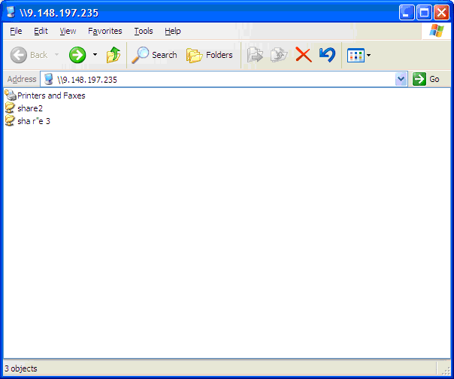
Task: Click the Move To toolbar icon
Action: coord(255,55)
